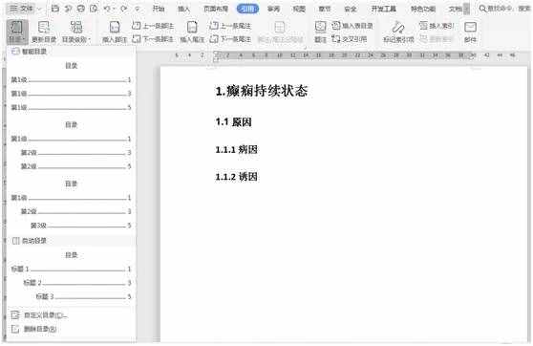Viewport: 533px width, 346px height.
Task: Expand the dropdown arrow beside 文件
Action: [x=39, y=9]
